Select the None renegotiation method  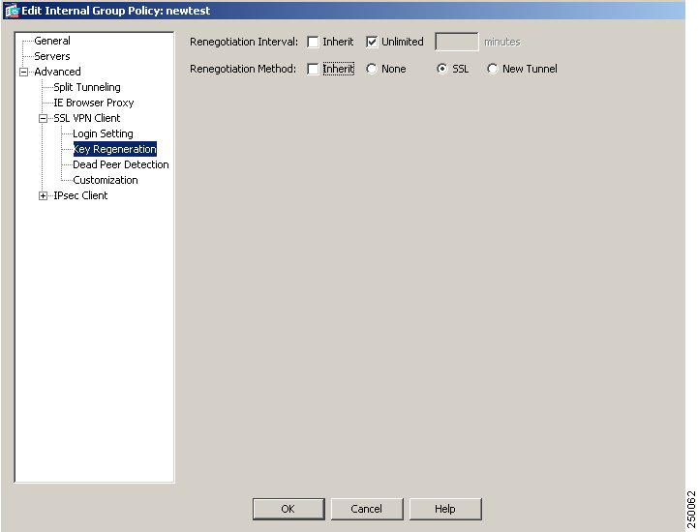pos(371,69)
